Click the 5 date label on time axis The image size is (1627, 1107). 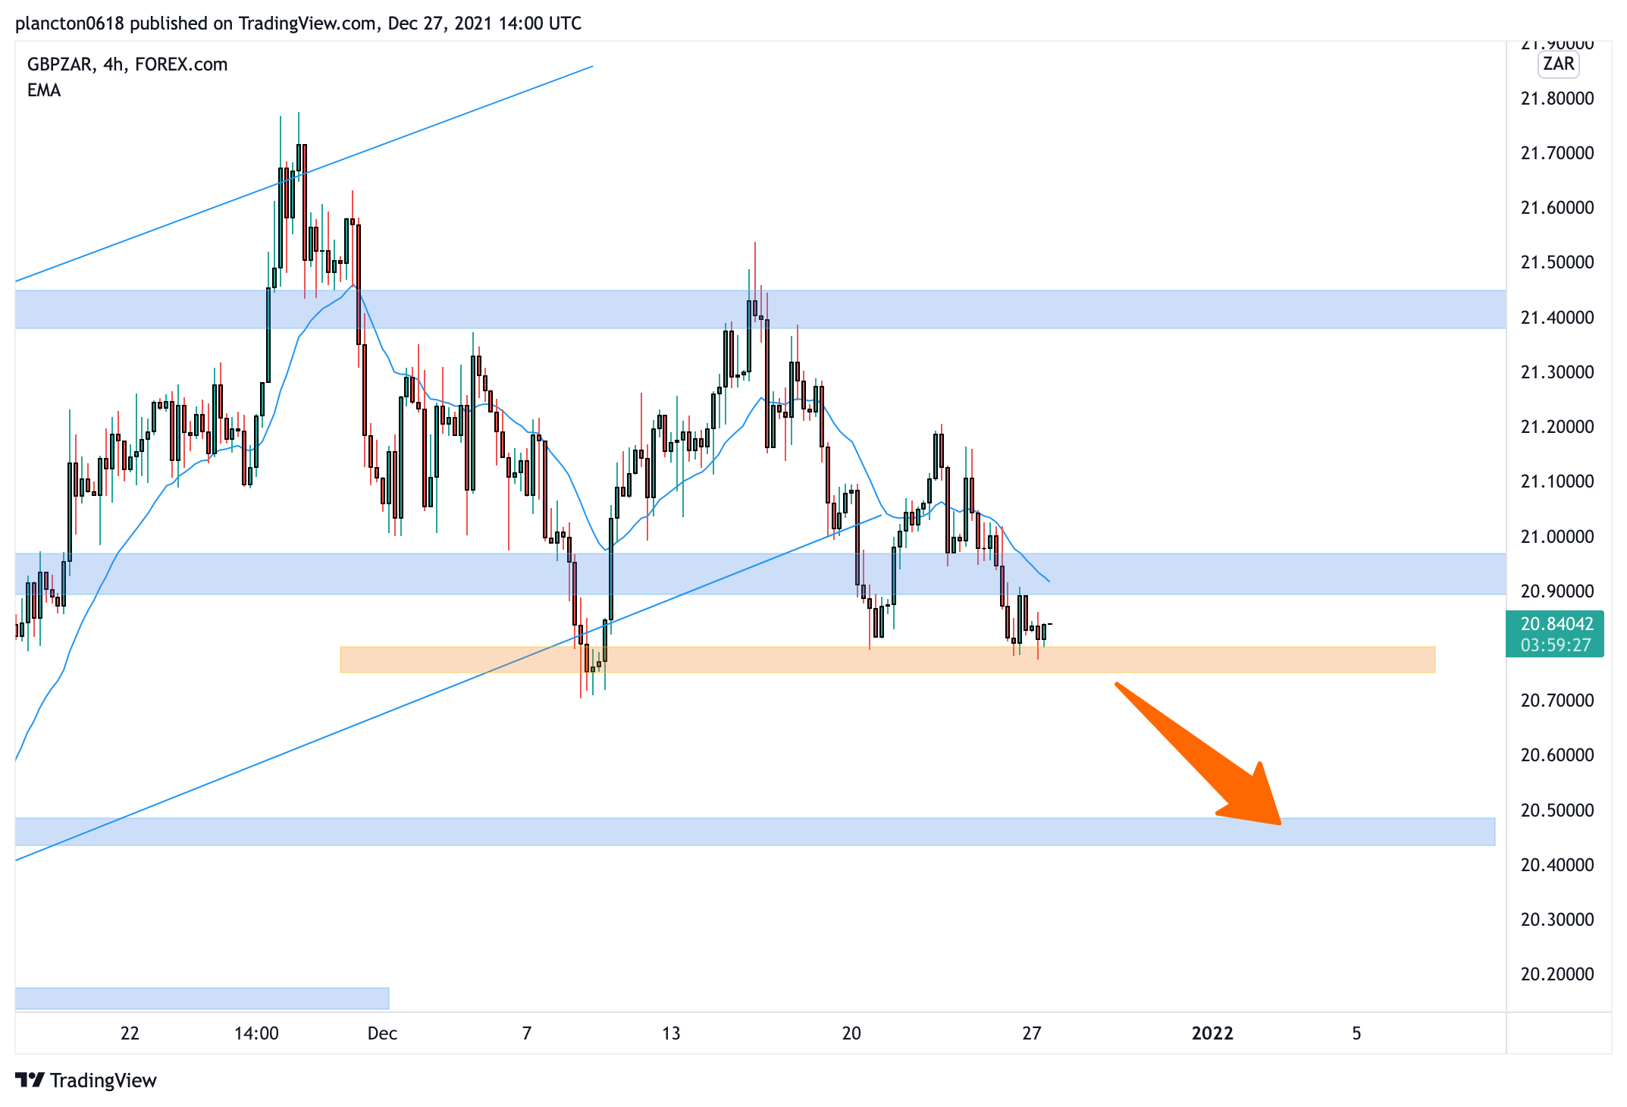(1356, 1033)
